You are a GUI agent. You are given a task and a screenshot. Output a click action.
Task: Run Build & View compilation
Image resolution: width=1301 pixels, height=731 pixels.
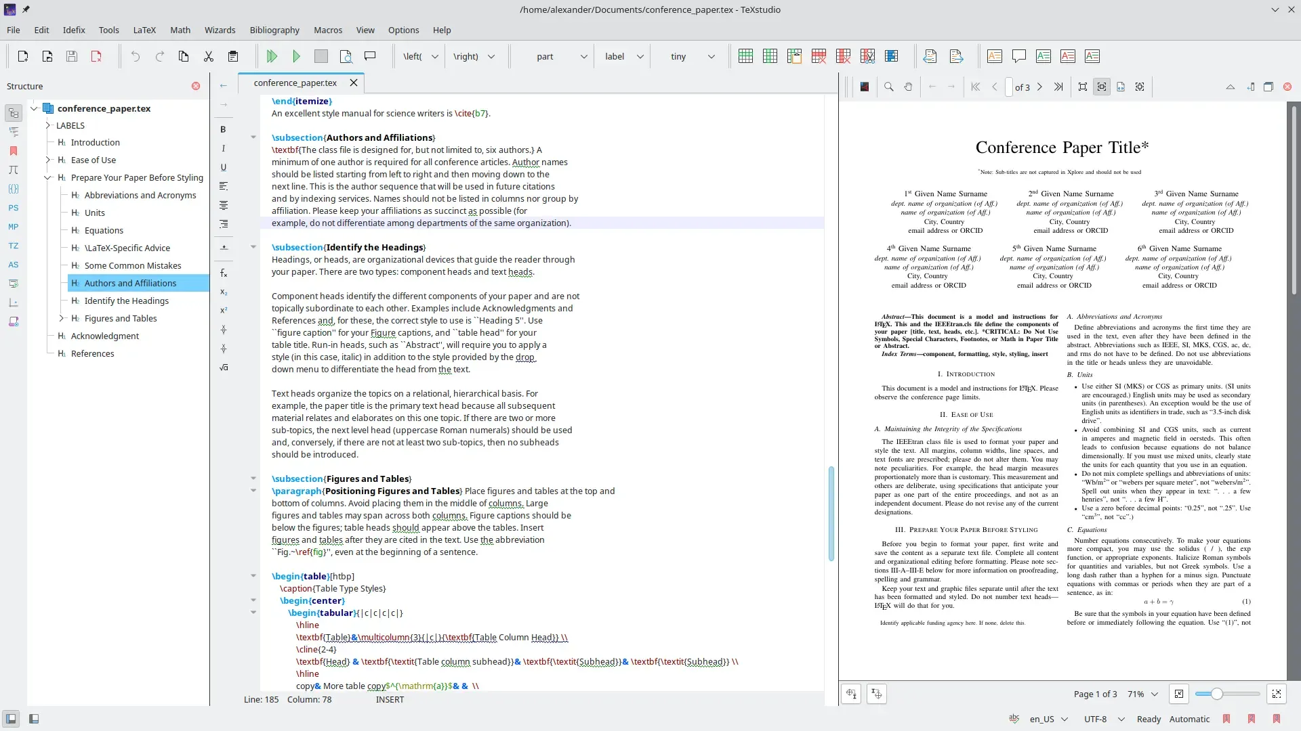point(272,56)
